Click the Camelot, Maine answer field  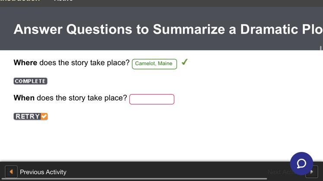[154, 64]
